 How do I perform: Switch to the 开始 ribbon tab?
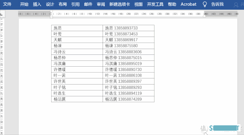(x=24, y=4)
